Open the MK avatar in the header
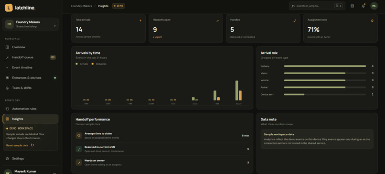Image resolution: width=385 pixels, height=174 pixels. coord(374,6)
